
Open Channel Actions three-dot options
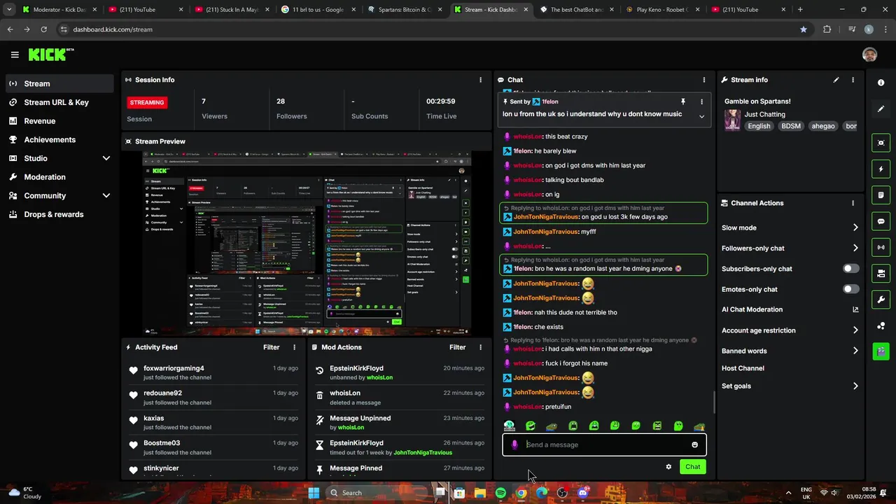[853, 203]
